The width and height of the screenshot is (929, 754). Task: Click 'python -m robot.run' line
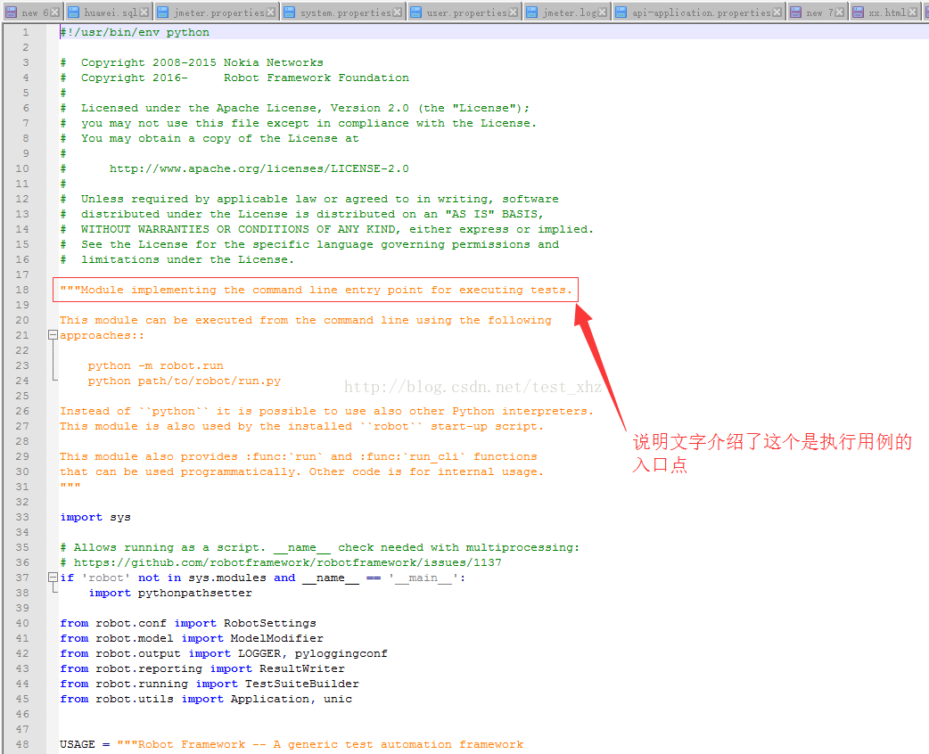click(x=156, y=365)
